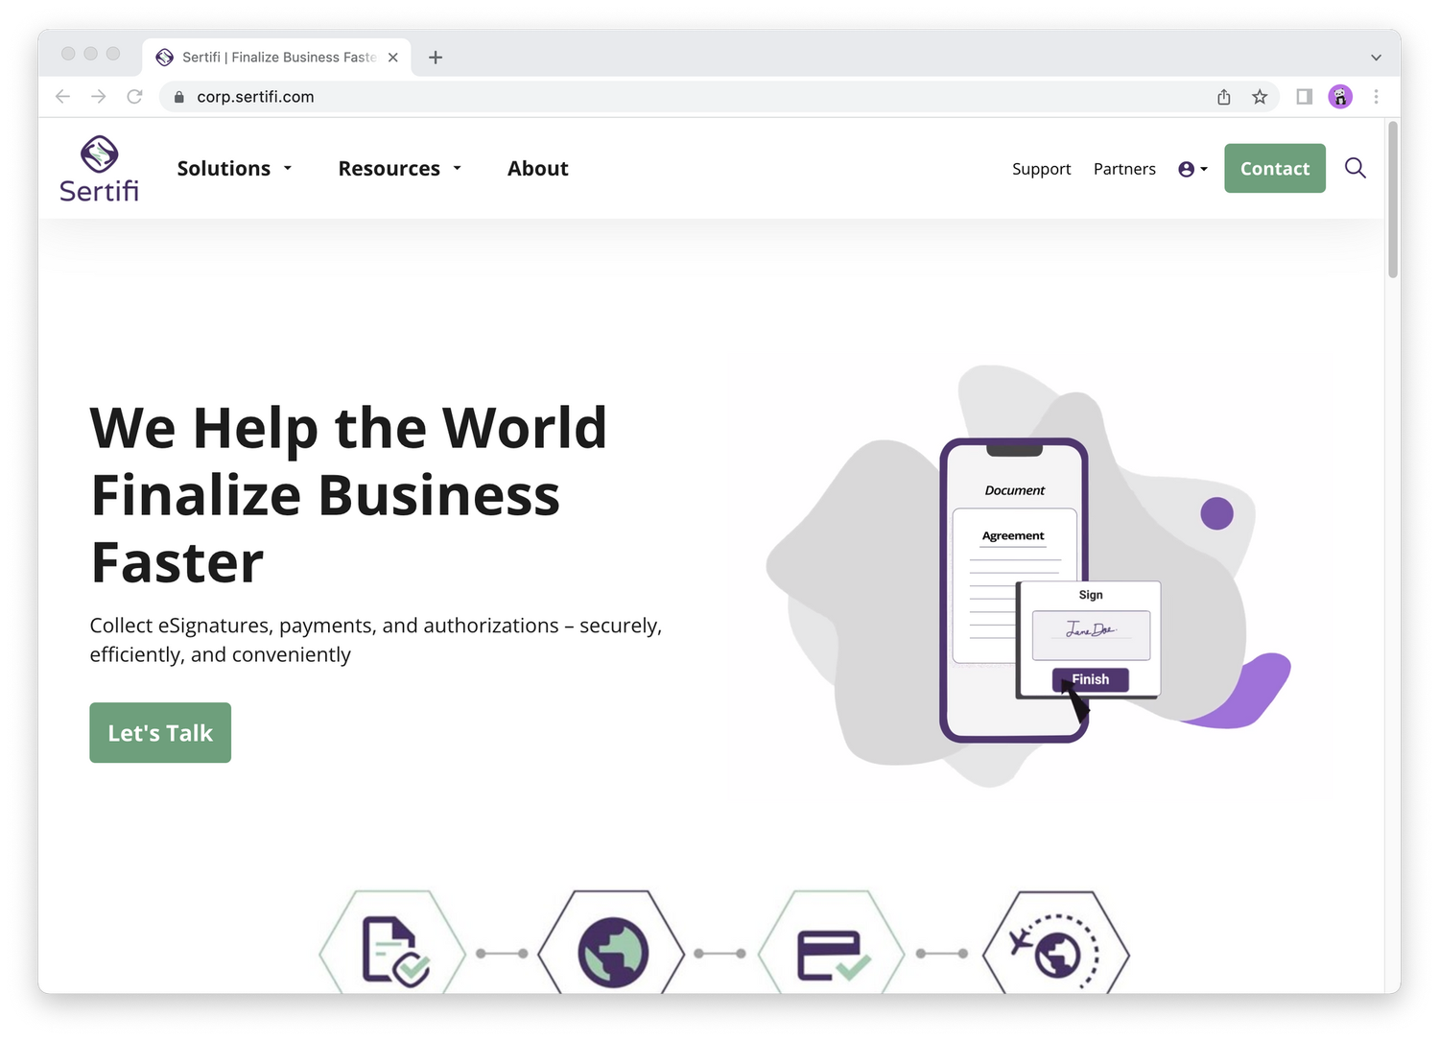Viewport: 1439px width, 1041px height.
Task: Click the green Contact button
Action: [x=1274, y=169]
